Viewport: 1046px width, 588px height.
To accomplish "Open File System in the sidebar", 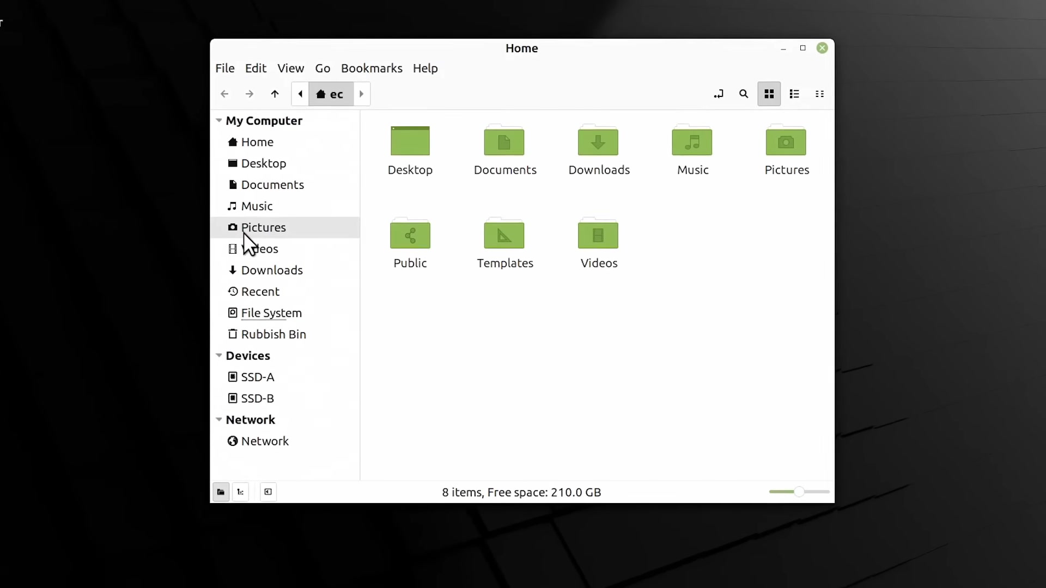I will (285, 313).
